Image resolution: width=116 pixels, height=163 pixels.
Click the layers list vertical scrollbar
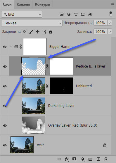(113, 96)
